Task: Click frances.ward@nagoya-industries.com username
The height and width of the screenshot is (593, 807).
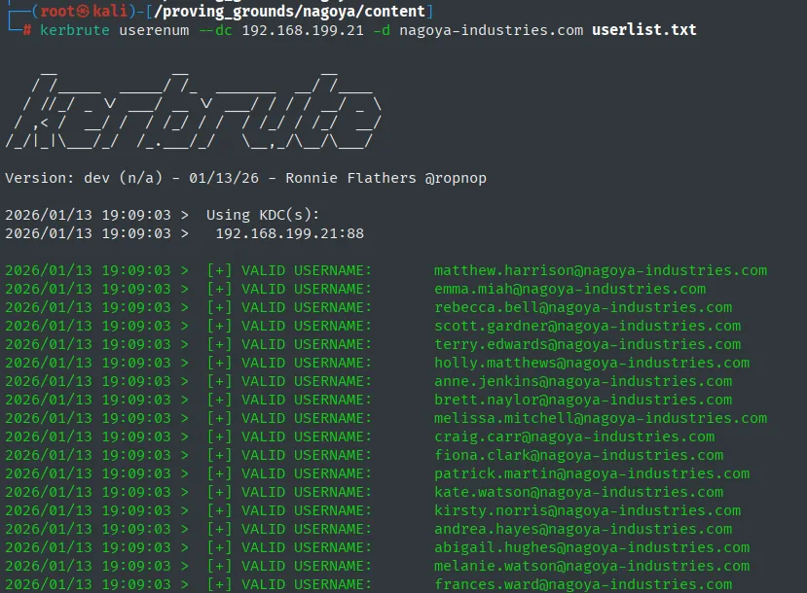Action: [x=583, y=585]
